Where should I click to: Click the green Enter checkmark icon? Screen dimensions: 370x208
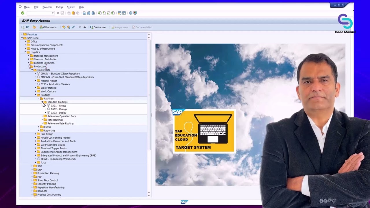tap(23, 13)
